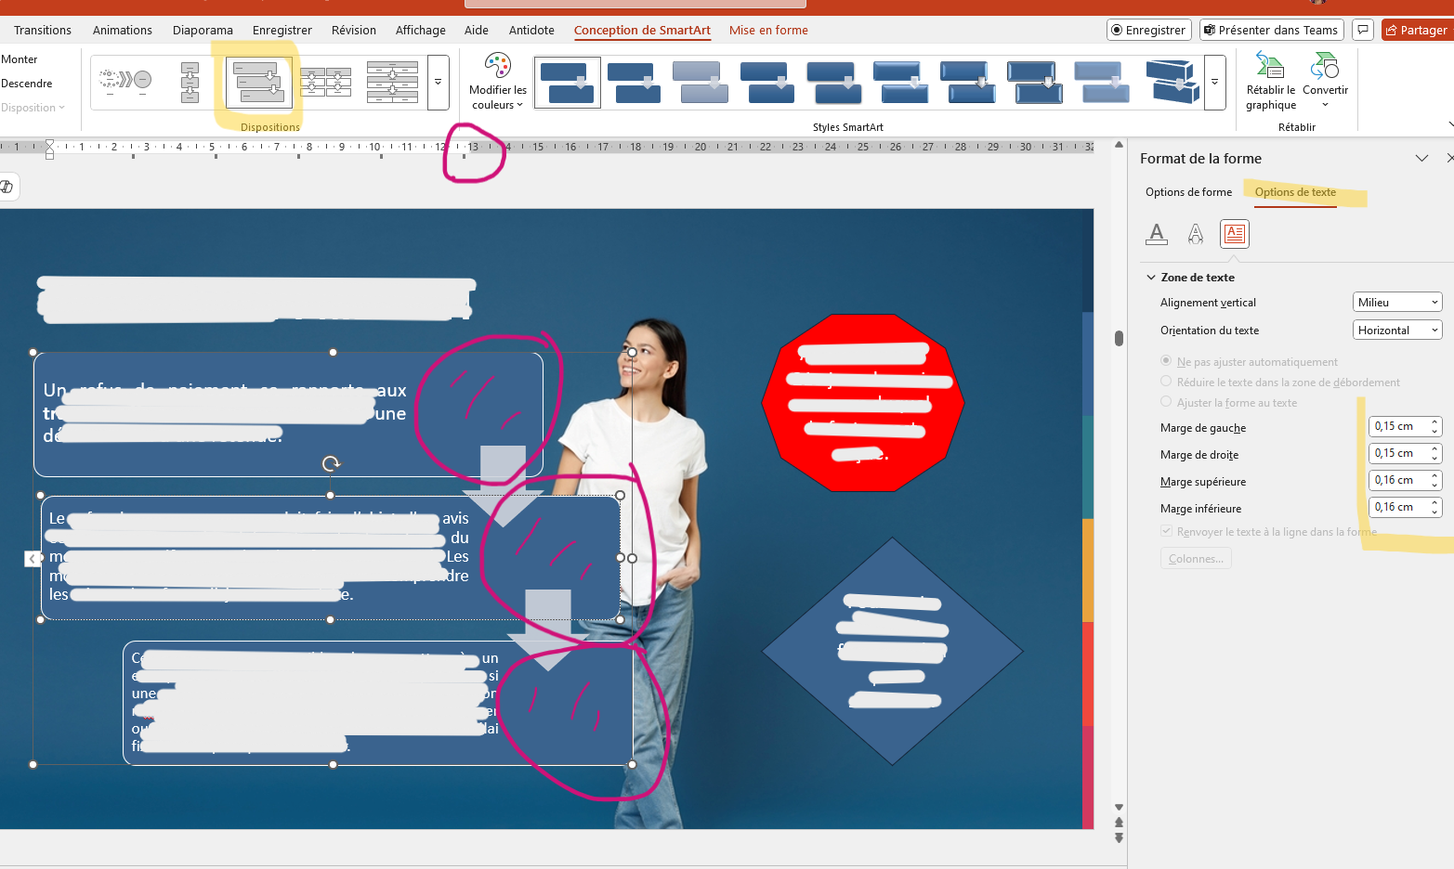Choose the fifth SmartArt layout thumbnail
Screen dimensions: 1454x869
392,82
